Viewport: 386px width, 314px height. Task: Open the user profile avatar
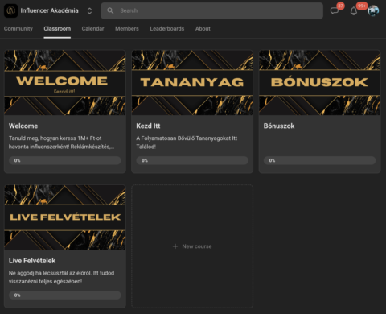pyautogui.click(x=373, y=10)
